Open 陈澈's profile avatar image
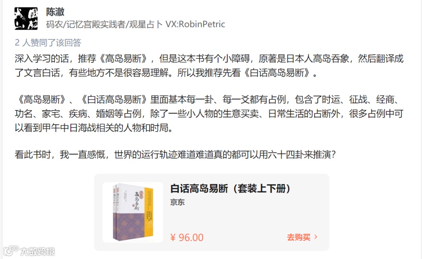This screenshot has width=422, height=259. 26,18
